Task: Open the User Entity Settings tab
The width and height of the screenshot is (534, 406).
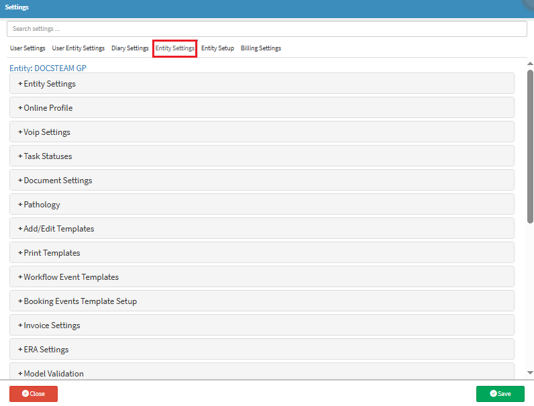Action: (78, 48)
